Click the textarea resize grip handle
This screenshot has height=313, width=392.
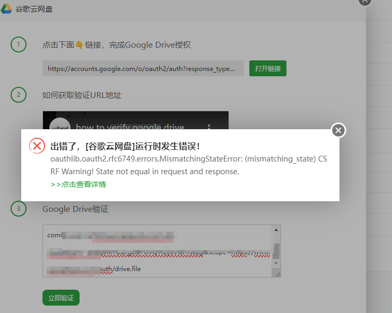[277, 274]
